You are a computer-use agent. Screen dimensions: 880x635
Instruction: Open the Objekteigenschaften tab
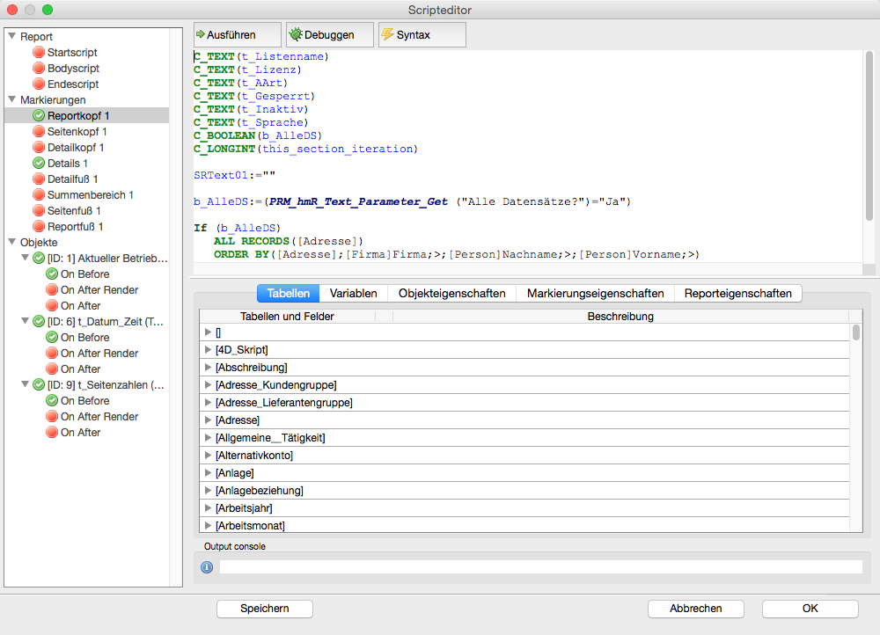click(451, 293)
